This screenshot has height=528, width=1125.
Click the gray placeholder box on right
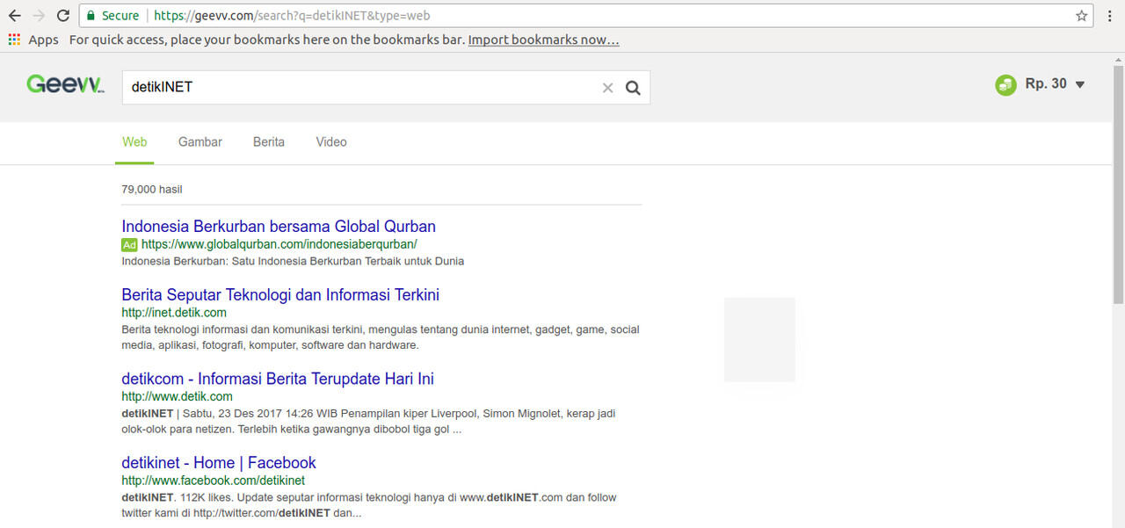pos(759,339)
